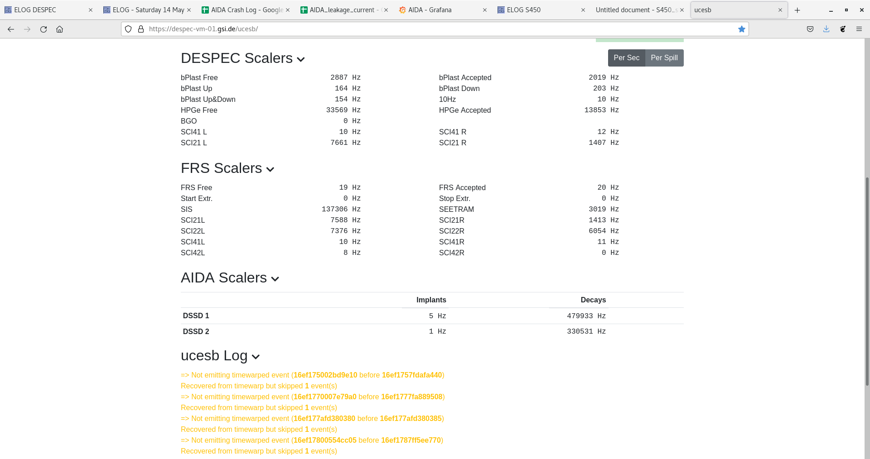Switch to the AIDA - Grafana tab

pyautogui.click(x=430, y=10)
